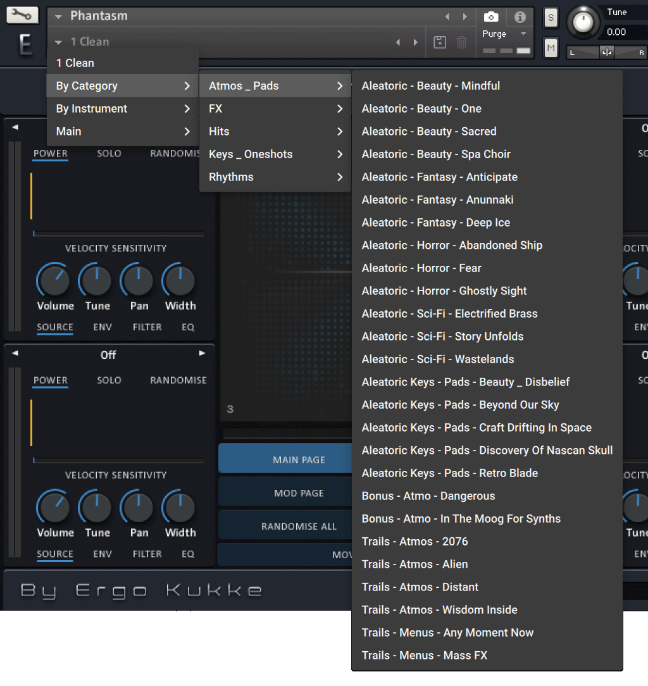
Task: Select Bonus - Atmo - Dangerous preset
Action: (x=487, y=496)
